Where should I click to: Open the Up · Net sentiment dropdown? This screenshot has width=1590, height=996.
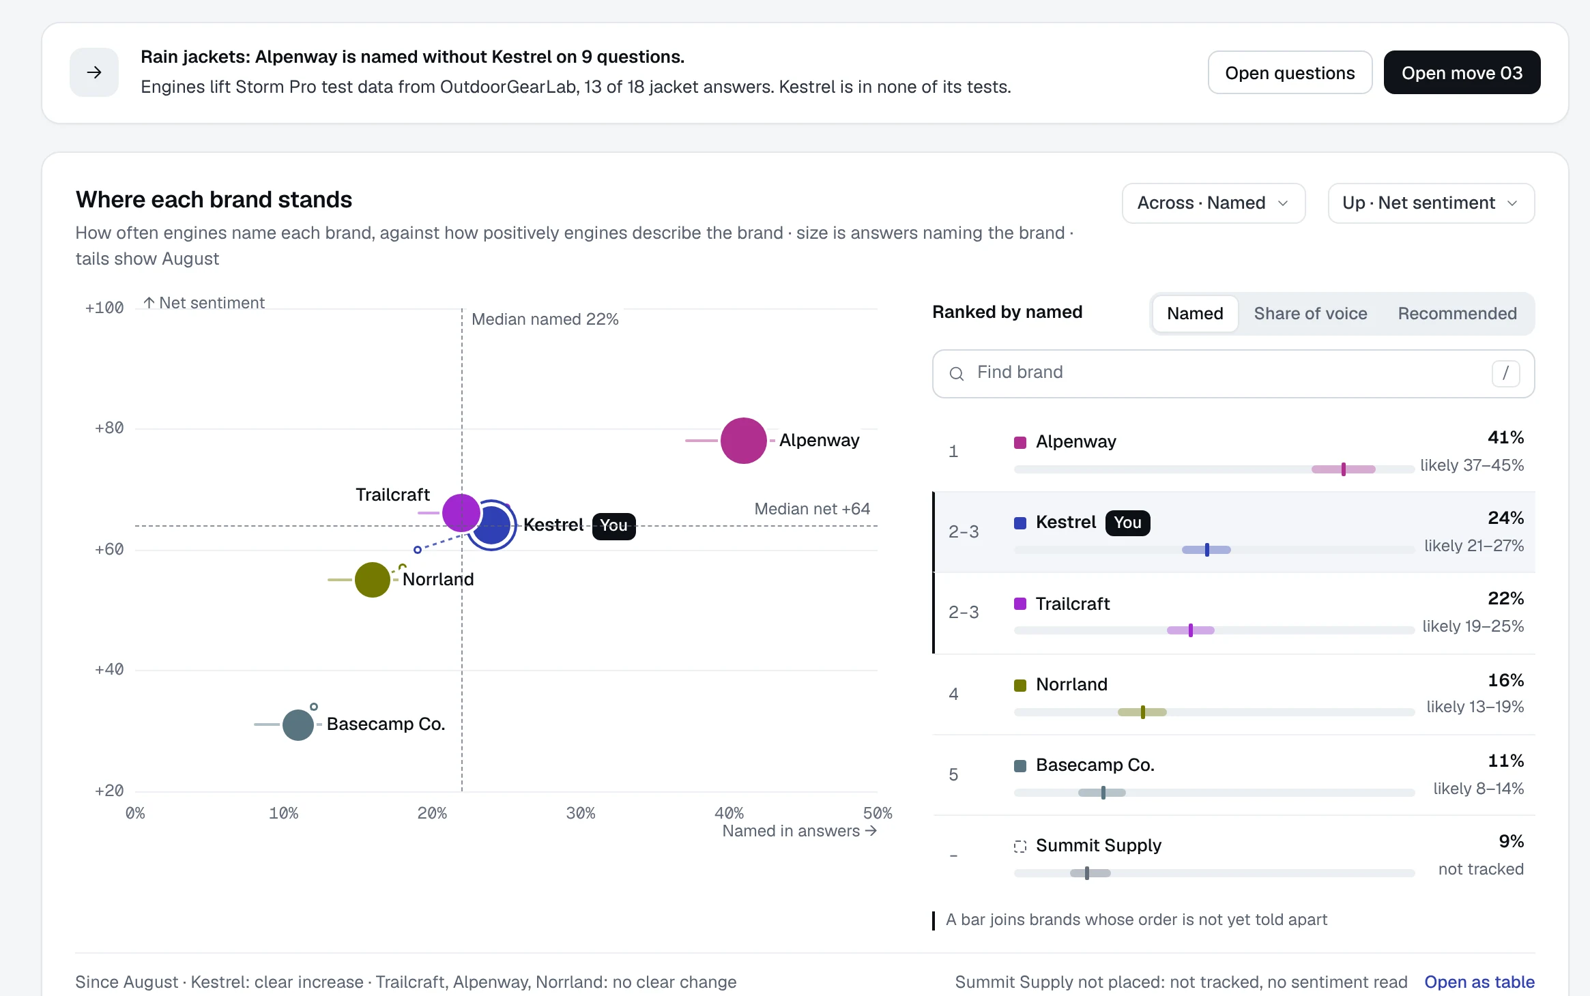(x=1431, y=203)
